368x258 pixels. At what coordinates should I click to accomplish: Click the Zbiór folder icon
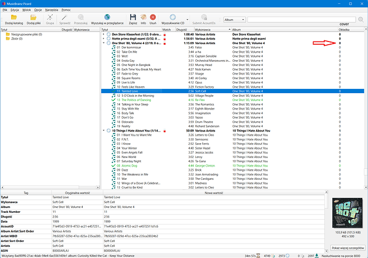point(8,39)
